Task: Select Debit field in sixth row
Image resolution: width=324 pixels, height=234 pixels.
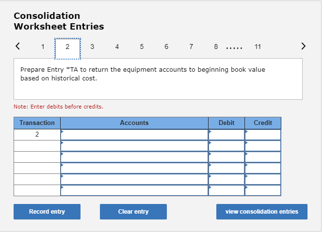Action: (x=227, y=190)
